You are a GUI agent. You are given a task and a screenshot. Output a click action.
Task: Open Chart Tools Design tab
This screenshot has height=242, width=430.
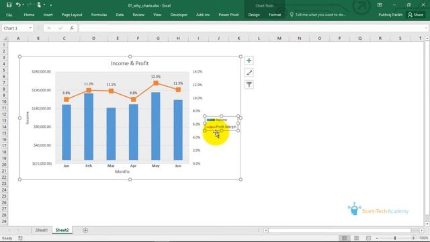pyautogui.click(x=254, y=15)
